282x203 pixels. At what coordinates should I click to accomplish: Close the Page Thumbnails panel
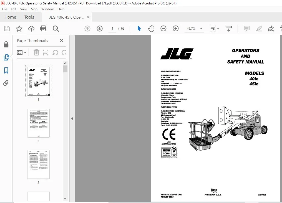pyautogui.click(x=62, y=40)
